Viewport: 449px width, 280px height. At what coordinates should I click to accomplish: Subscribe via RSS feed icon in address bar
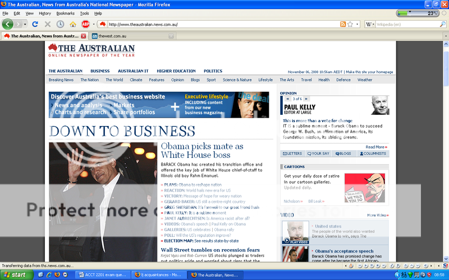pyautogui.click(x=342, y=24)
